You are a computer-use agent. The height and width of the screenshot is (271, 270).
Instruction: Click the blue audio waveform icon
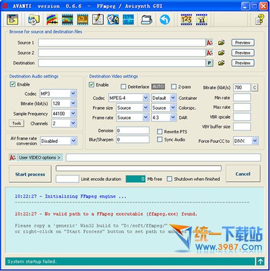click(128, 19)
